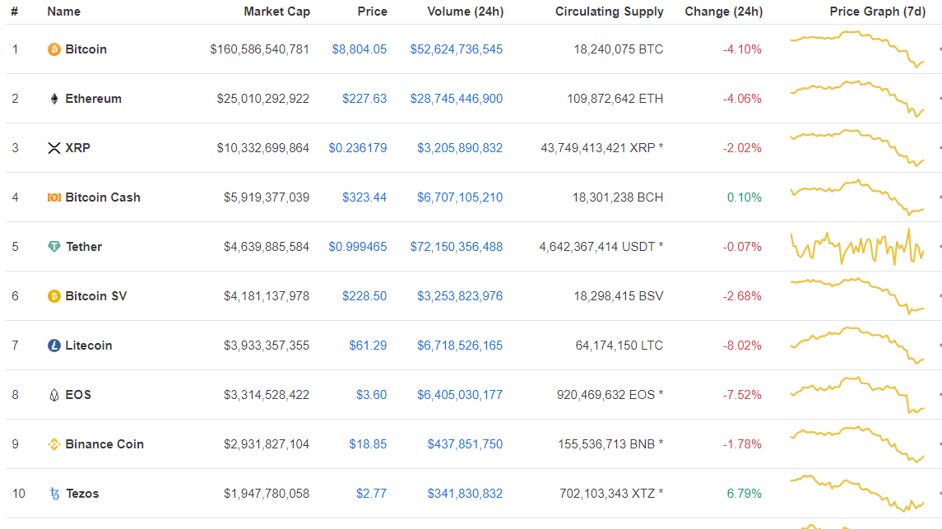This screenshot has height=529, width=942.
Task: Click the EOS logo icon
Action: pos(54,395)
